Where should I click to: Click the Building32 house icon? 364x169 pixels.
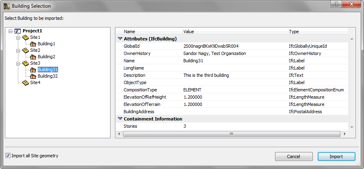coord(33,76)
